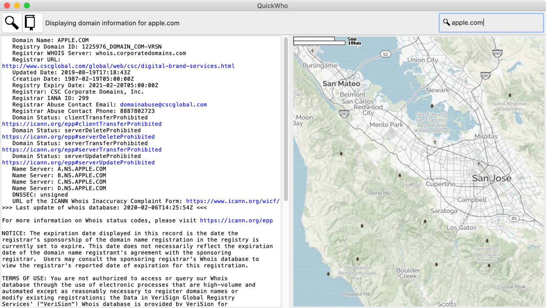This screenshot has width=546, height=308.
Task: Click the Creation Date 1987-02-19 line
Action: [73, 79]
